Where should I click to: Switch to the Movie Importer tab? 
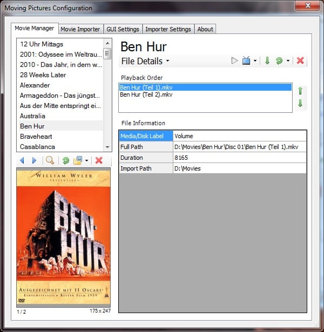click(80, 29)
